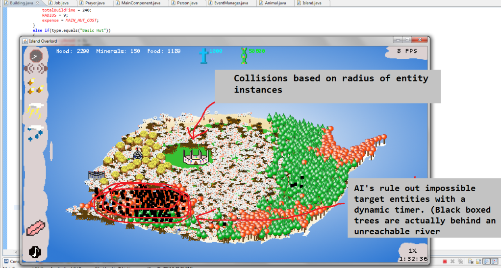Select the rain cloud power icon
Image resolution: width=501 pixels, height=268 pixels.
click(35, 133)
